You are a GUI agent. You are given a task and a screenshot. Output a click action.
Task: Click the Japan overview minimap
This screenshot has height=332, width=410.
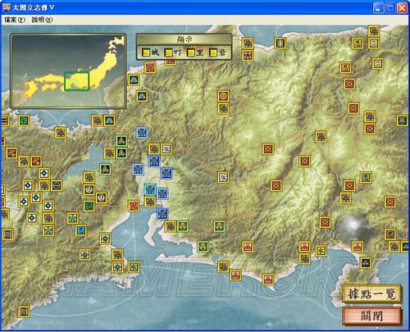point(68,71)
